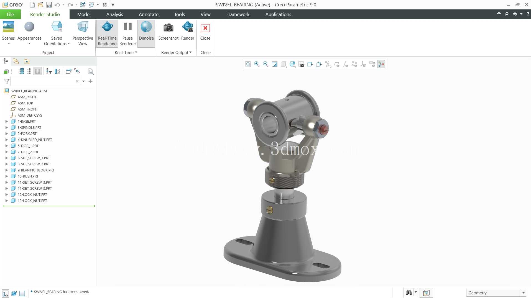Open the Folder Browser tab icon
The image size is (531, 298).
point(16,61)
